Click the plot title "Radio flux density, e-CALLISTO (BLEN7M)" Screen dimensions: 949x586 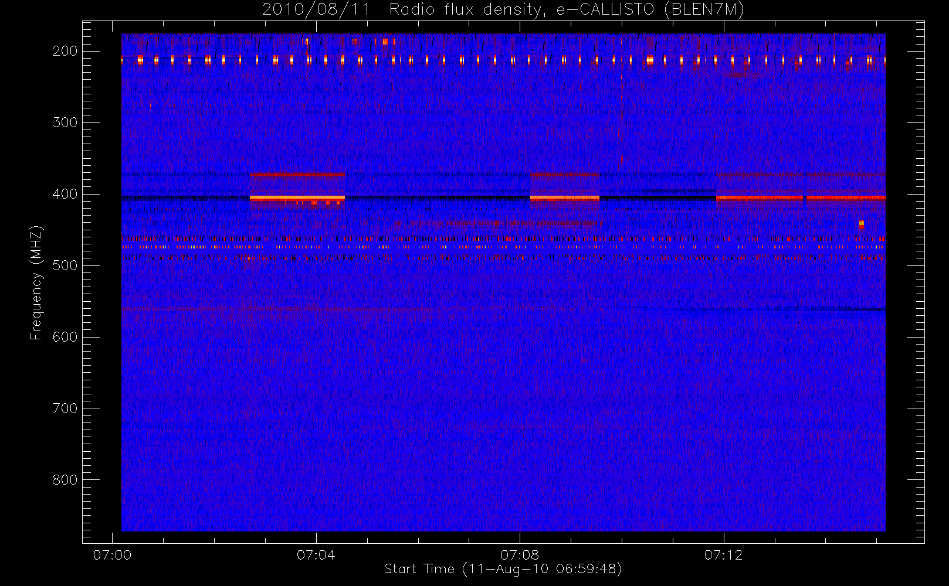point(567,10)
